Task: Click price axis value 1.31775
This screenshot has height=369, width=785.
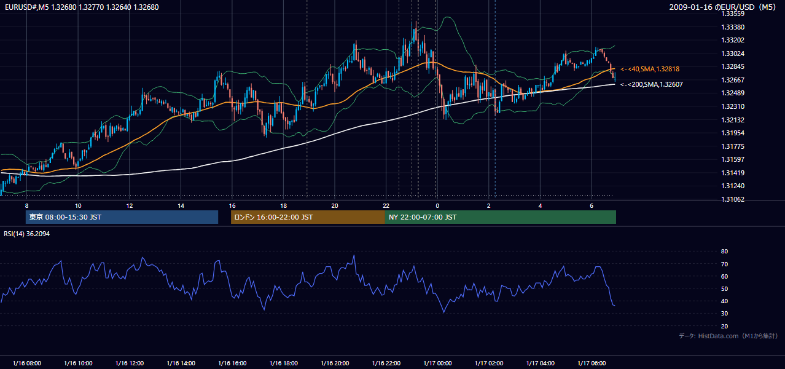Action: pos(732,146)
